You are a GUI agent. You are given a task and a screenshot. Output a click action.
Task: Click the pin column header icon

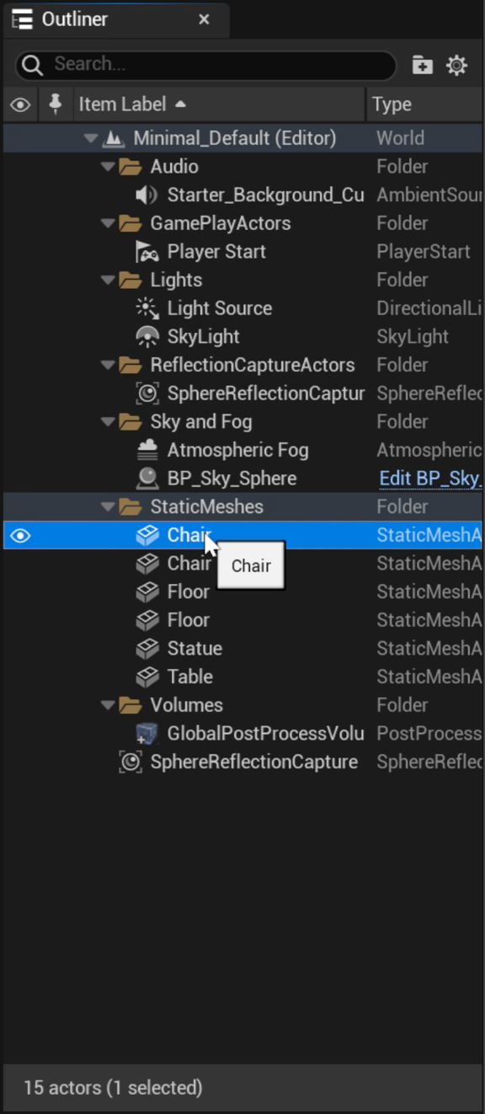click(56, 104)
